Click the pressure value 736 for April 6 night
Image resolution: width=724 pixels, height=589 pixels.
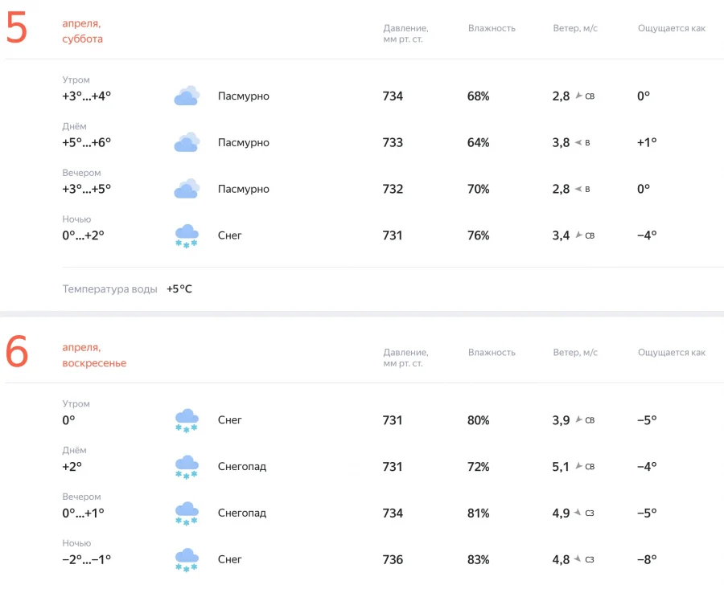[393, 560]
